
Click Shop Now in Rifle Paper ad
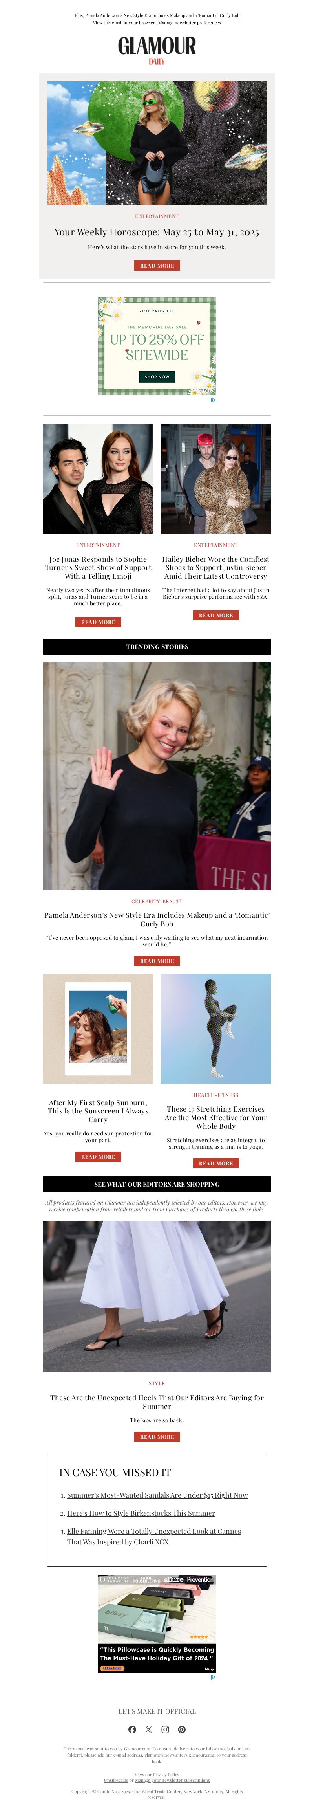157,377
